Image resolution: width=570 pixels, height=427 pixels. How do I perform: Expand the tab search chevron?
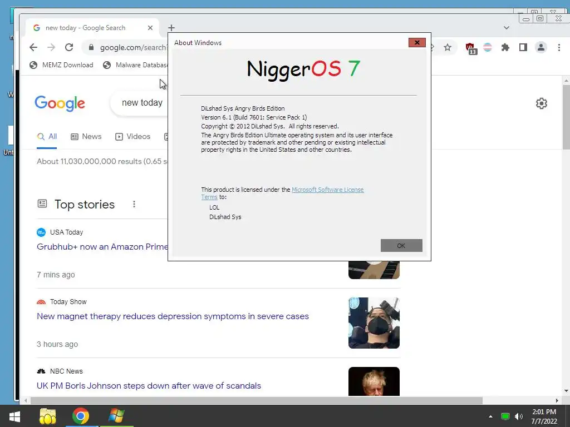tap(507, 28)
